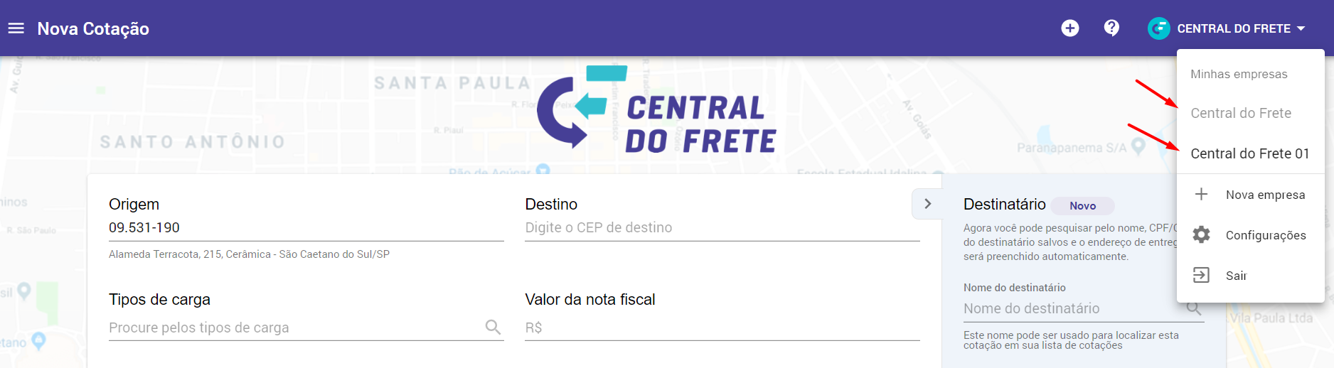Click the plus circle icon in header
The width and height of the screenshot is (1334, 368).
click(x=1069, y=28)
